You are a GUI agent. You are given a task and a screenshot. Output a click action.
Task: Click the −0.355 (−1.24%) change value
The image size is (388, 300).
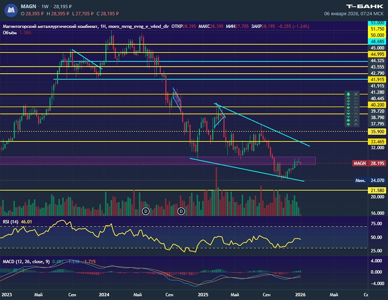(293, 26)
